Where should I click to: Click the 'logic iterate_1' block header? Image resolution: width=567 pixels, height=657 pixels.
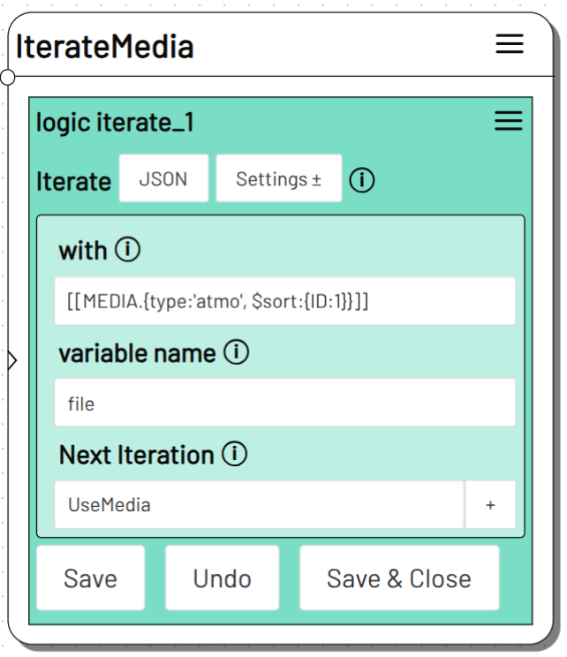pyautogui.click(x=115, y=123)
